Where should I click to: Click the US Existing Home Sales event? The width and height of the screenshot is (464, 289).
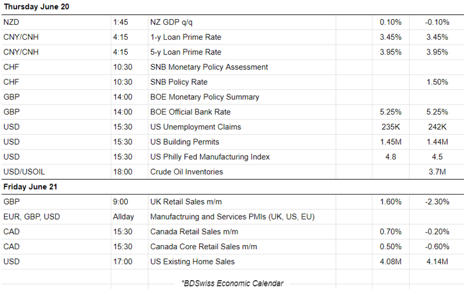pyautogui.click(x=192, y=262)
